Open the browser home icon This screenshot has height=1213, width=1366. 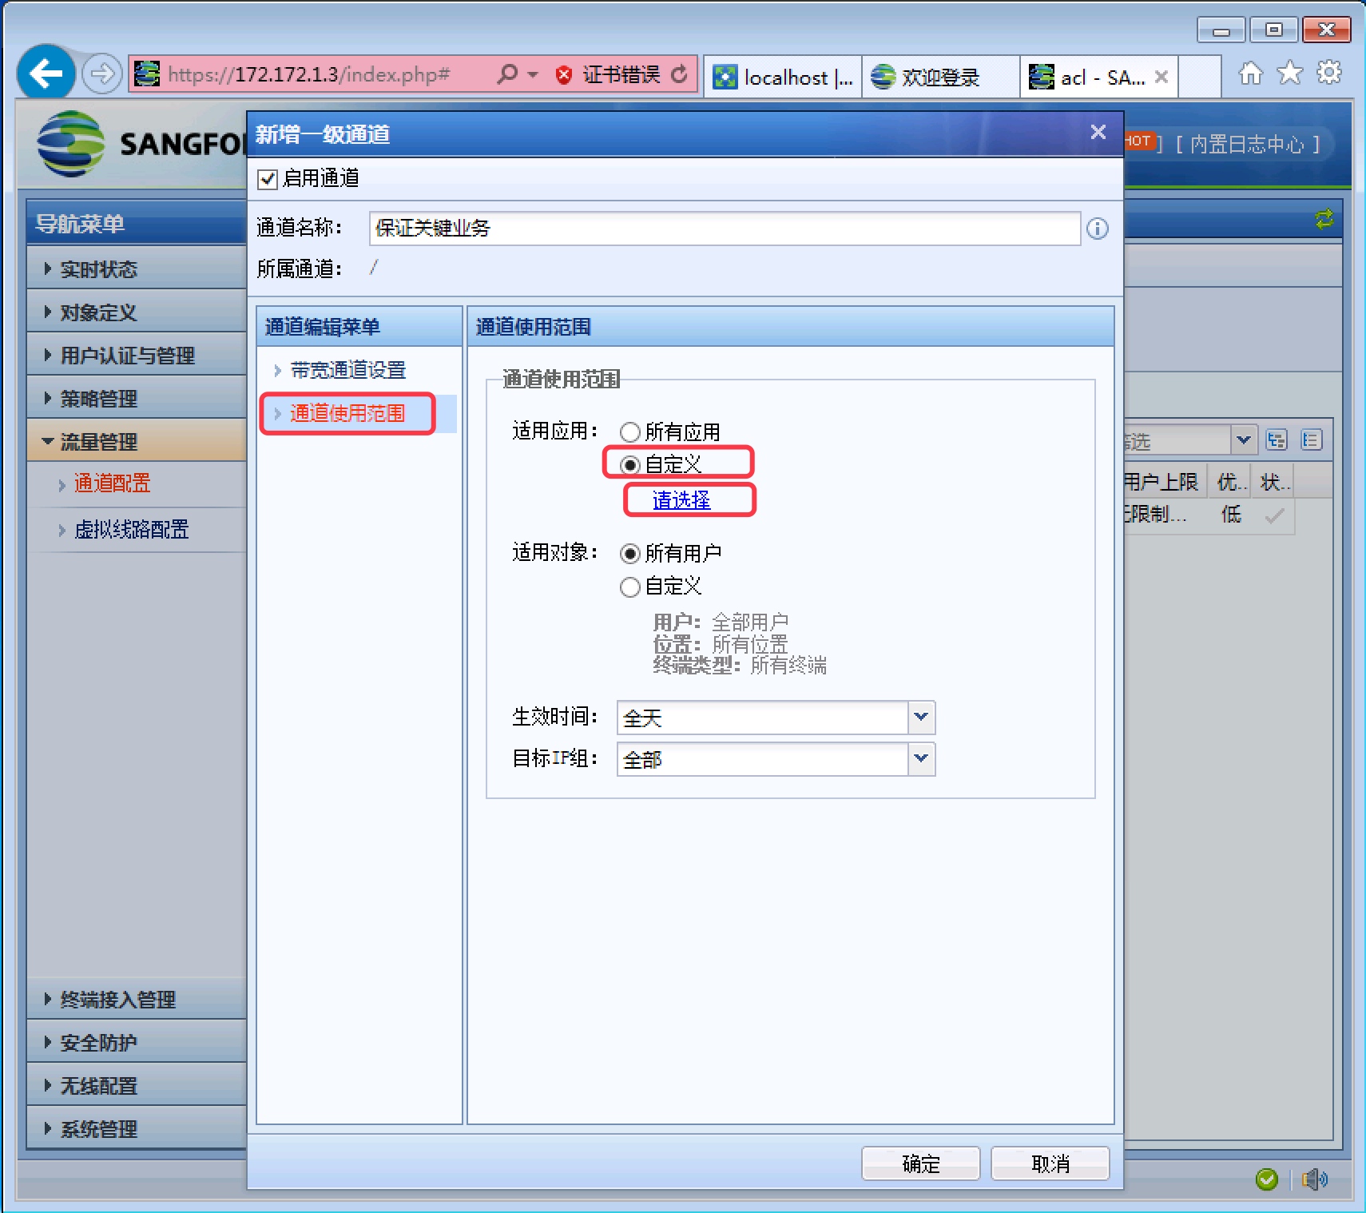[x=1251, y=74]
